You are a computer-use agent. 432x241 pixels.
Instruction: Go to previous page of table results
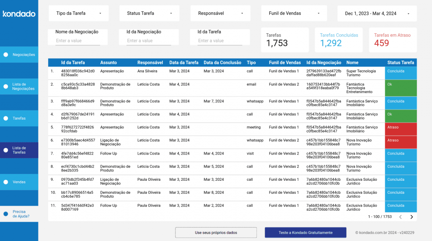400,217
